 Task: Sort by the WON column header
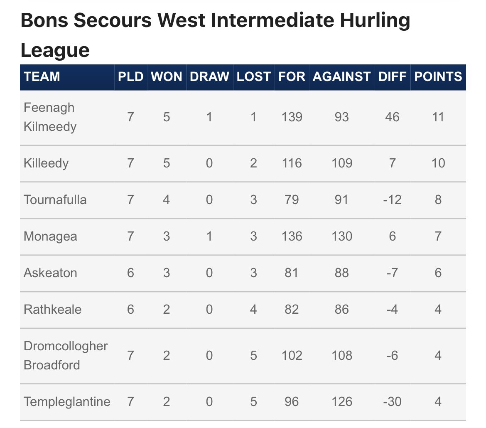pos(166,77)
